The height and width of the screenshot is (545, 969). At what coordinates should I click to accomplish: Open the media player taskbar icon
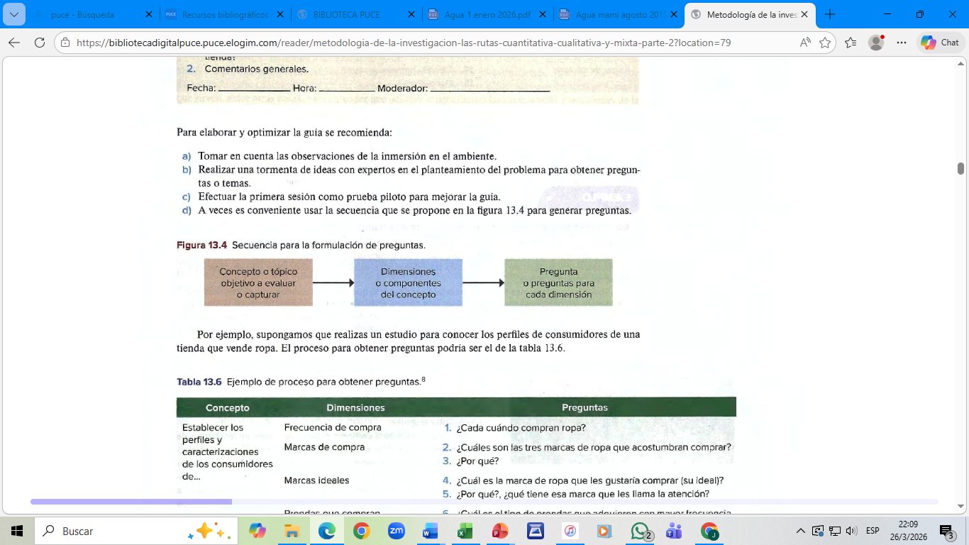tap(604, 531)
